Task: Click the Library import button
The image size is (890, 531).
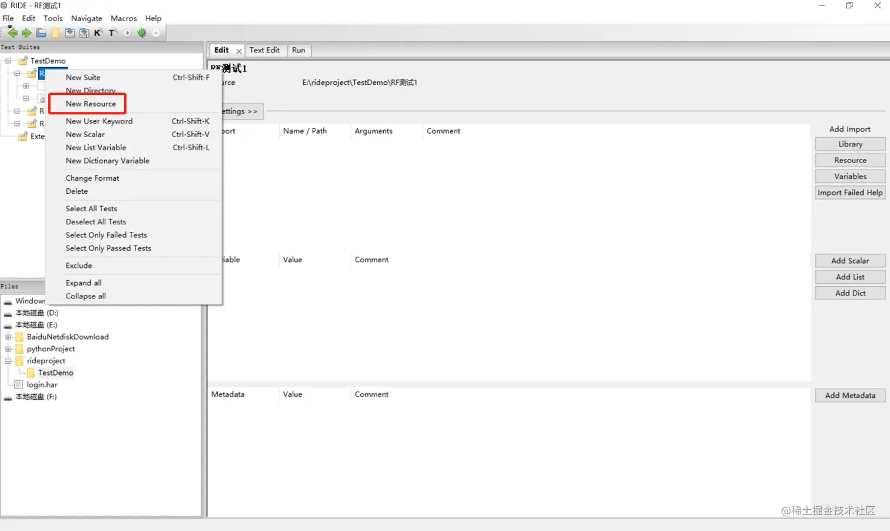Action: tap(850, 144)
